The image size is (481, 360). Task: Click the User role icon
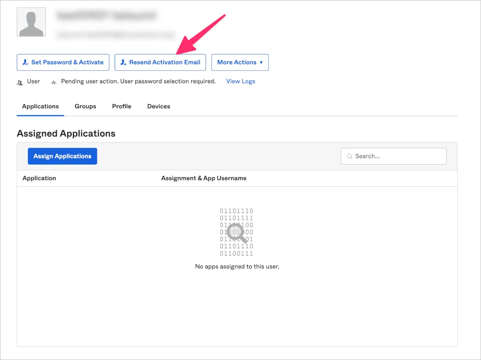point(20,82)
